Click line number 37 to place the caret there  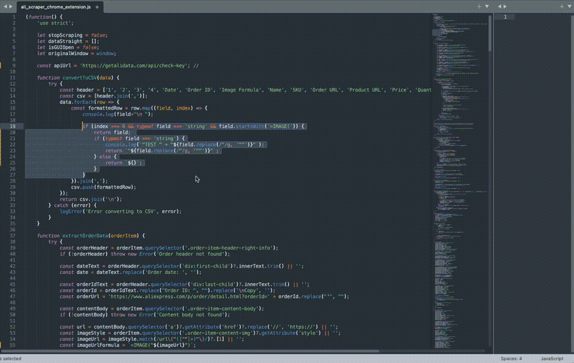pos(13,235)
